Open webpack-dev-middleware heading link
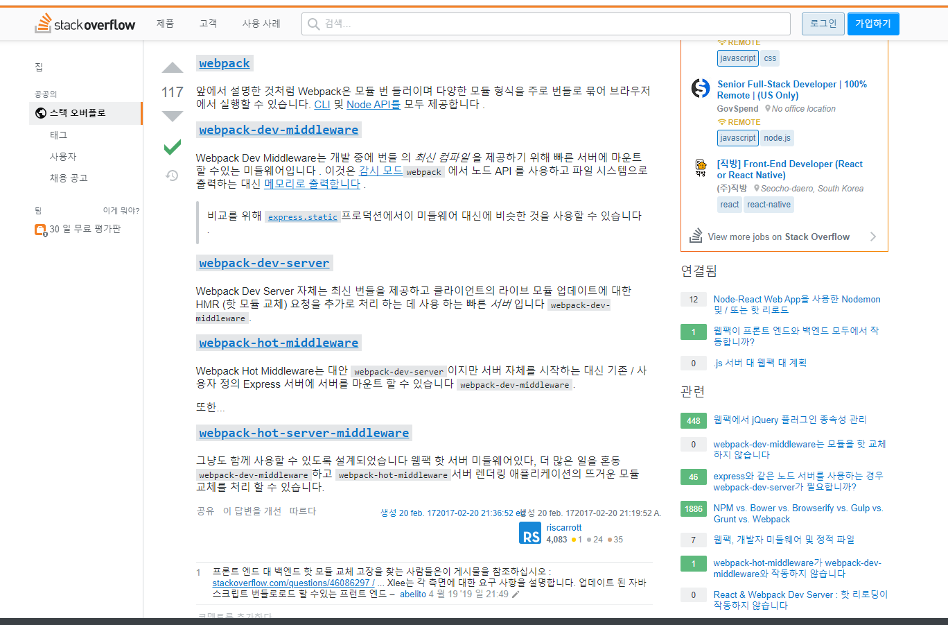This screenshot has height=625, width=948. (279, 130)
